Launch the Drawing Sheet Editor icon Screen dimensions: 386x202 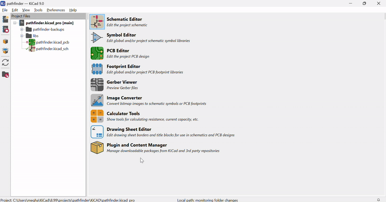coord(97,132)
